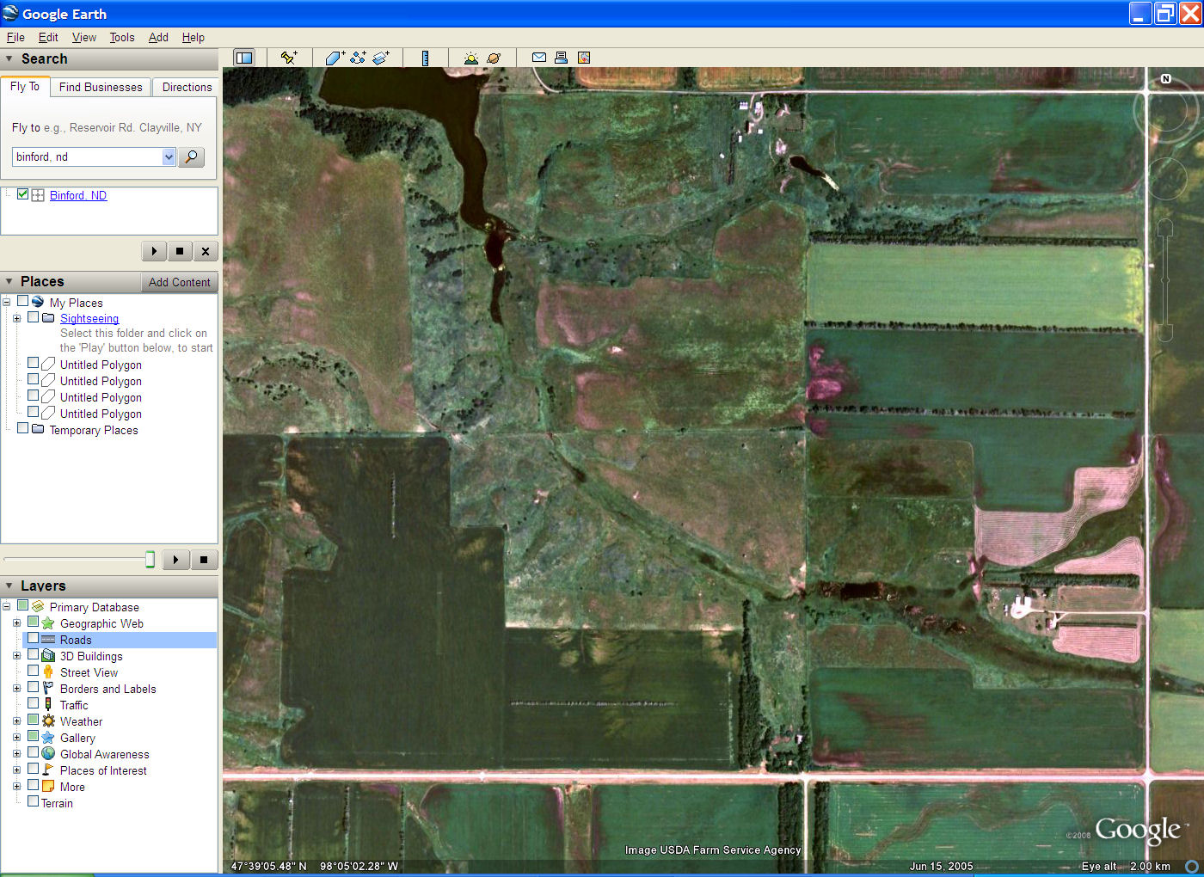The width and height of the screenshot is (1204, 877).
Task: Expand the Weather layer node
Action: point(16,721)
